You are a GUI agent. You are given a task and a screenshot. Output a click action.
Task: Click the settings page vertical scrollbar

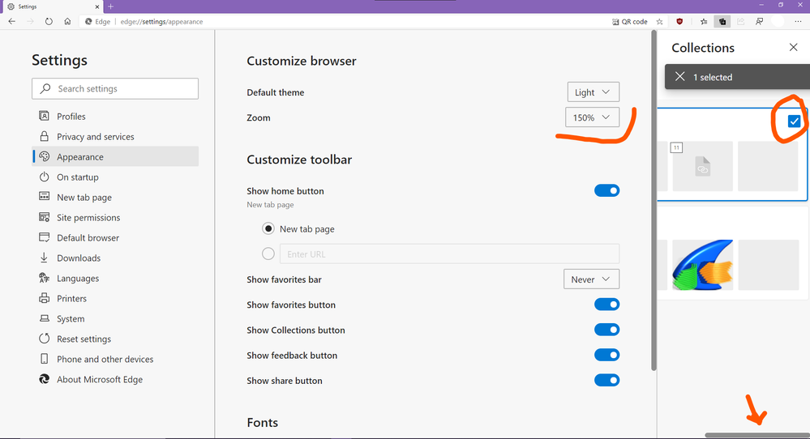(x=654, y=200)
